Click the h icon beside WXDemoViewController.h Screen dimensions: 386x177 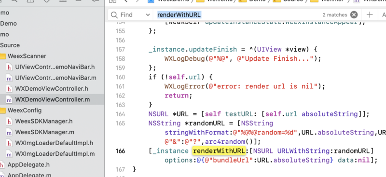coord(9,89)
